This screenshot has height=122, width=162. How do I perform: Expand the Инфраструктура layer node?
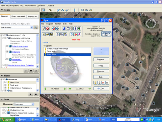3,110
